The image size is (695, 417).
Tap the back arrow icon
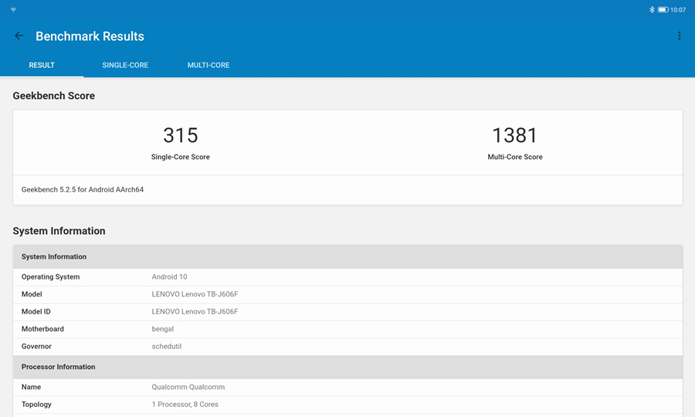pyautogui.click(x=19, y=36)
